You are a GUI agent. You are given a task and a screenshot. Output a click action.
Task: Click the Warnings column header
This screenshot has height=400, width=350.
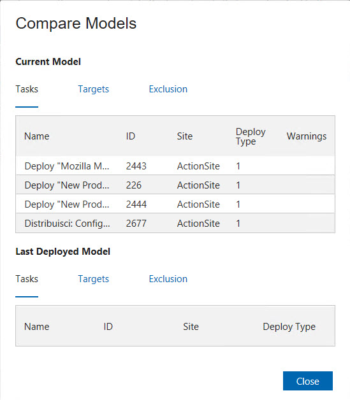307,136
